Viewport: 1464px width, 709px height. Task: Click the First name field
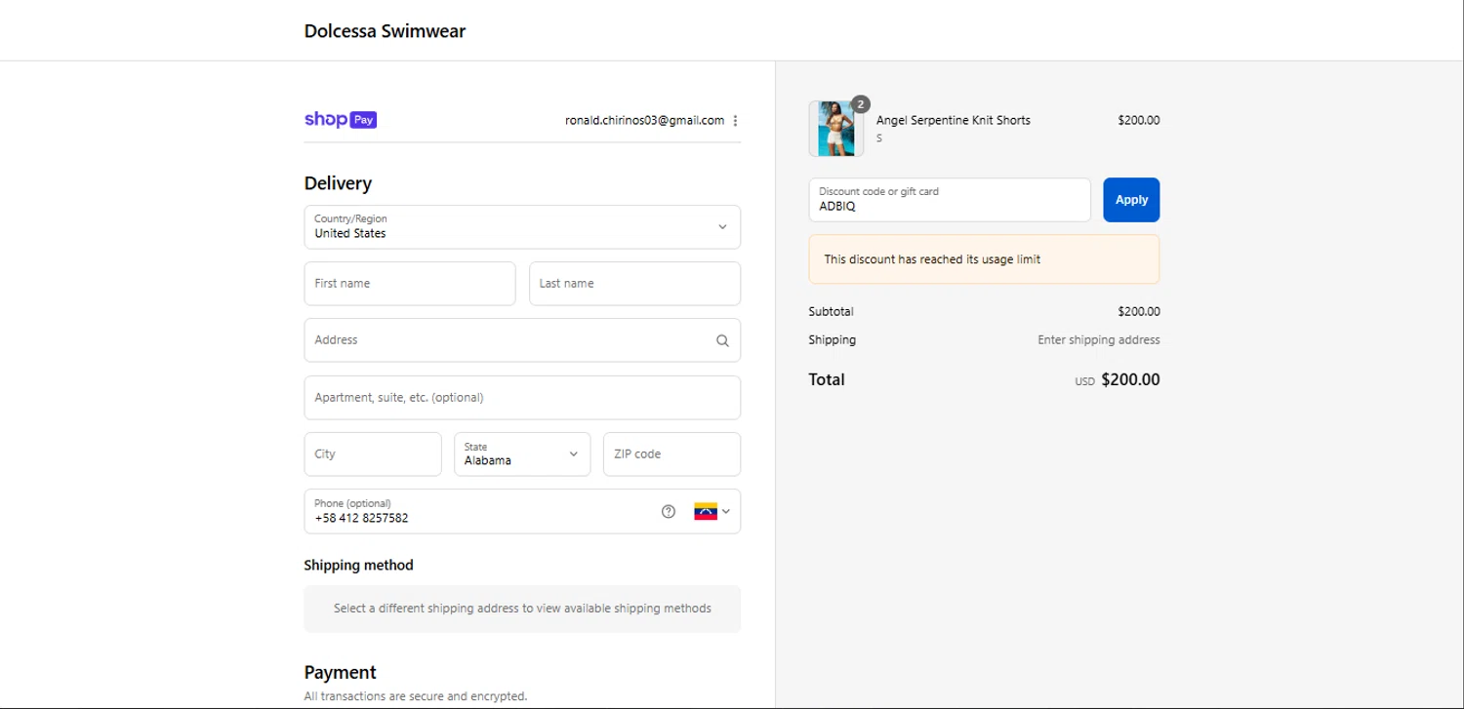[410, 284]
